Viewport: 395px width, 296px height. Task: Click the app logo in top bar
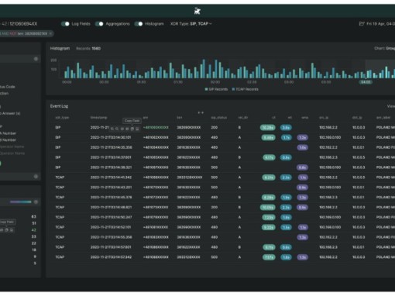pos(197,11)
